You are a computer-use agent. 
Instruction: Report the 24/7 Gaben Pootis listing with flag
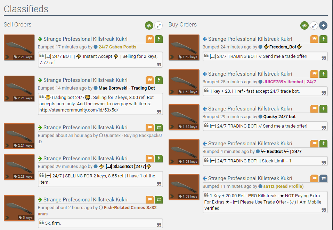150,39
